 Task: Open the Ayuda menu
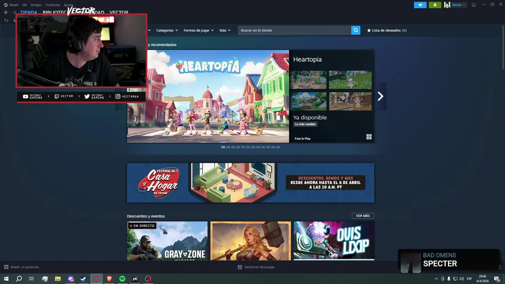pos(69,5)
